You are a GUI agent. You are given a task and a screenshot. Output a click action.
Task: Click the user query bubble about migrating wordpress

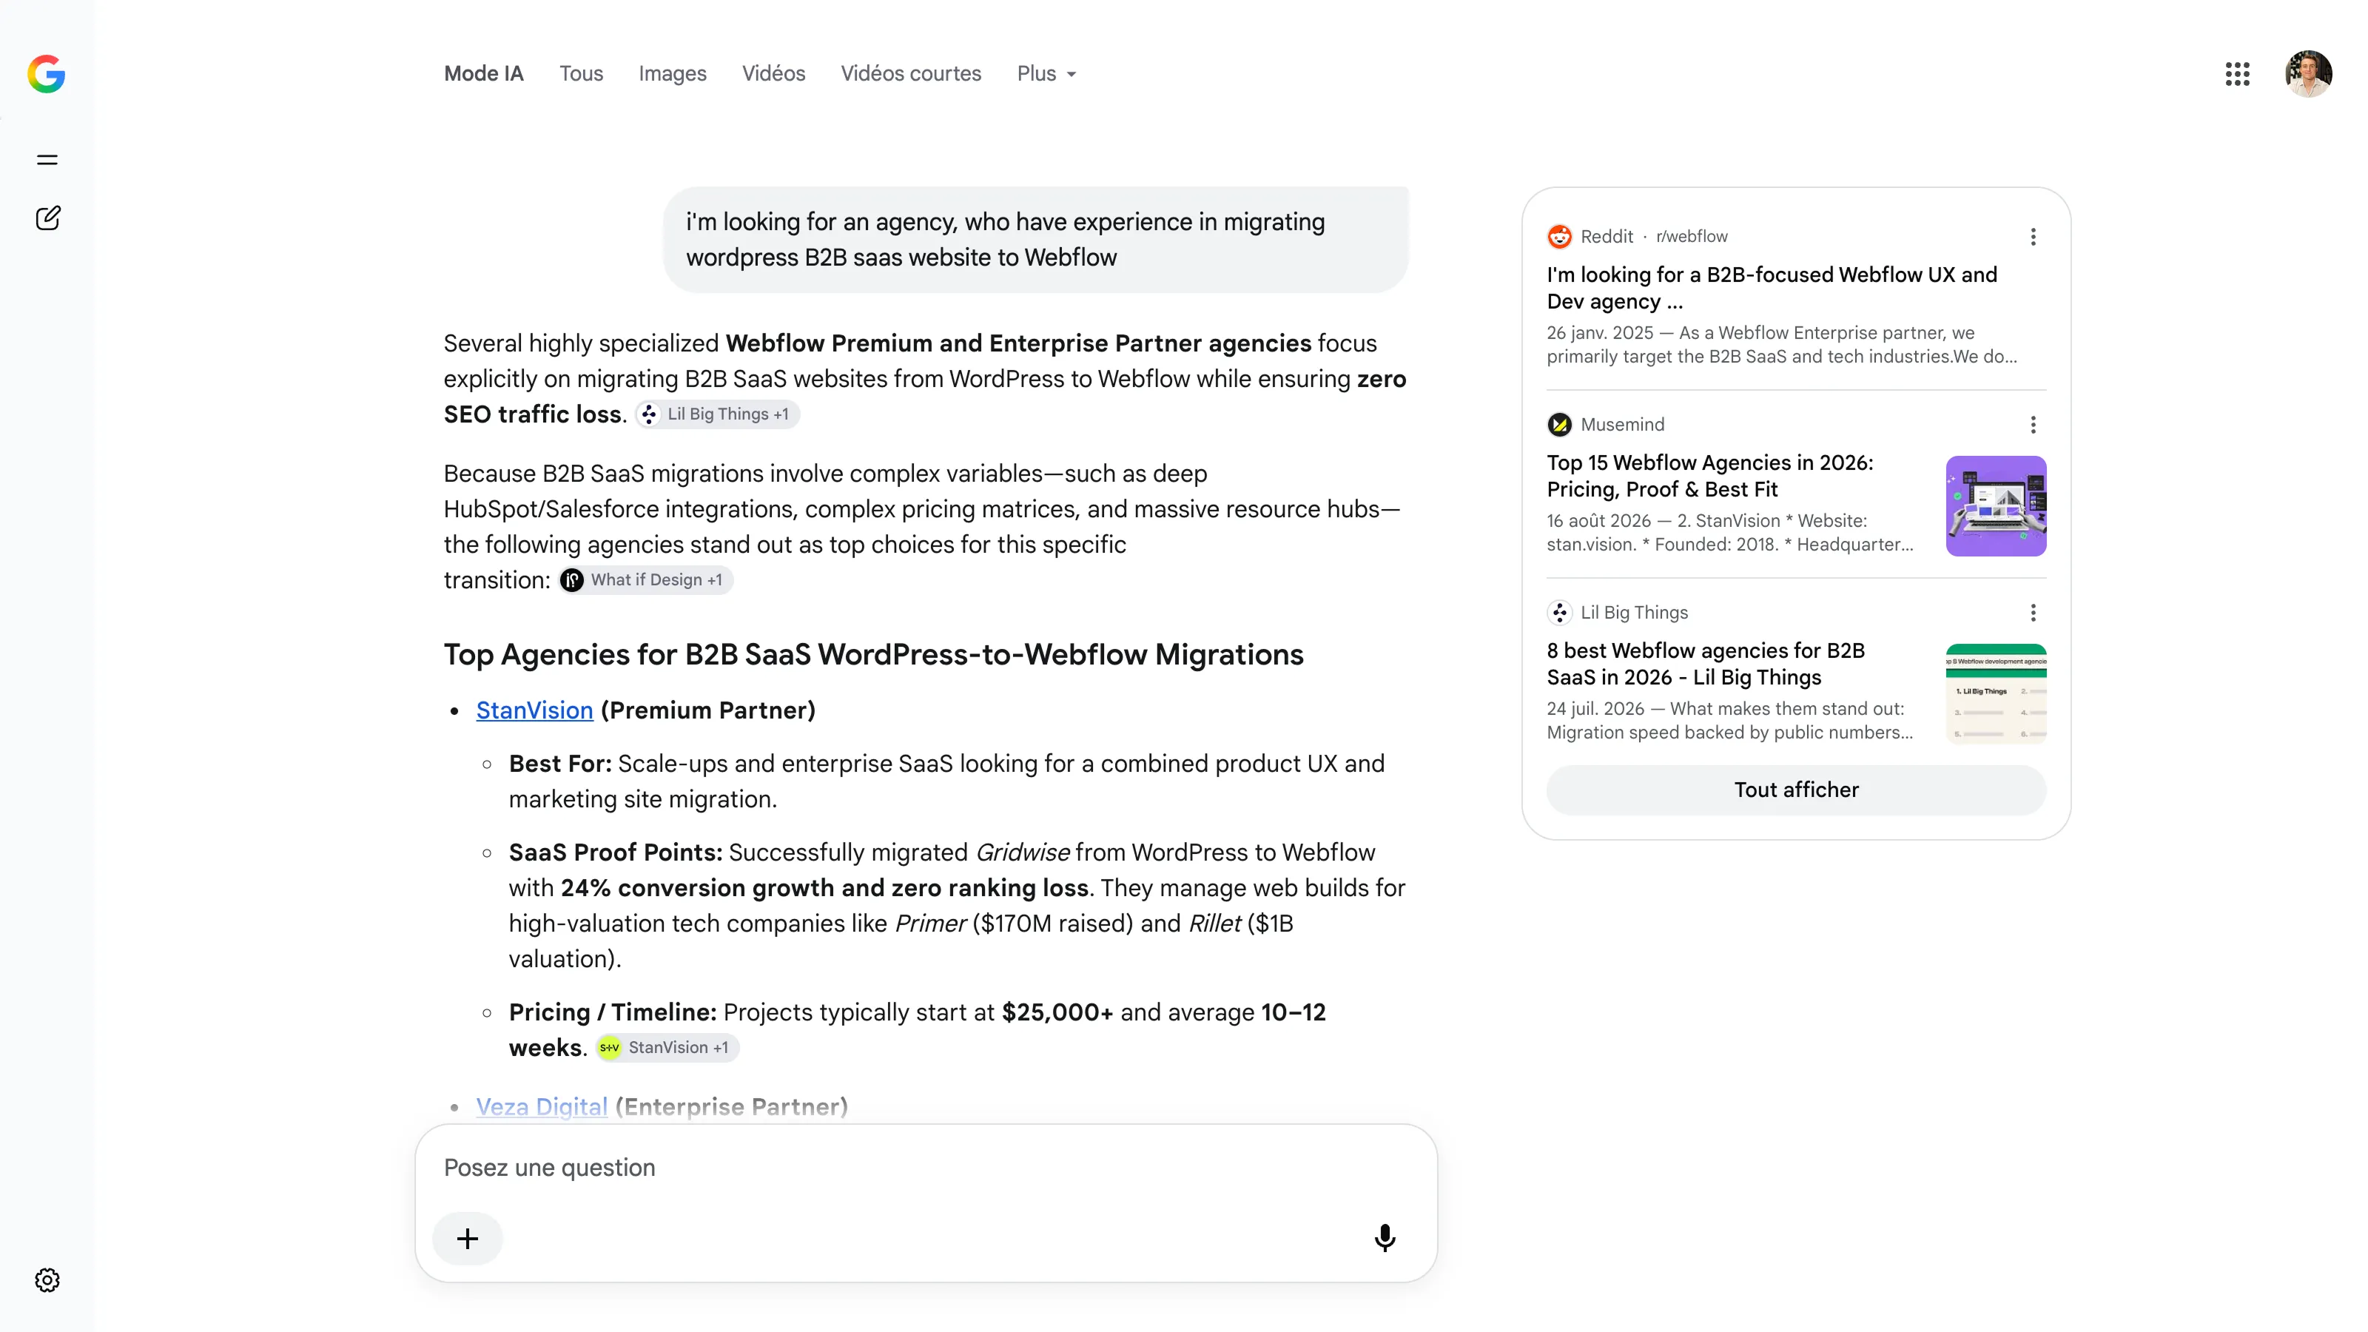pos(1035,240)
